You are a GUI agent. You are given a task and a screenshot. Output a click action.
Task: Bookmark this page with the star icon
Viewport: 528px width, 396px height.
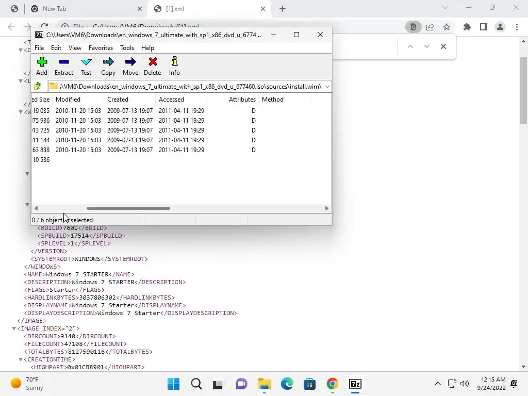point(447,27)
